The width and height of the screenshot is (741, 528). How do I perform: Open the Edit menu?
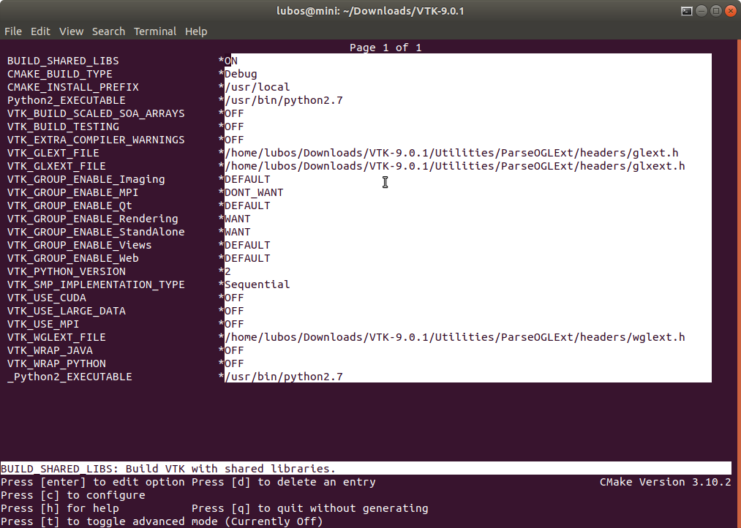[x=40, y=31]
